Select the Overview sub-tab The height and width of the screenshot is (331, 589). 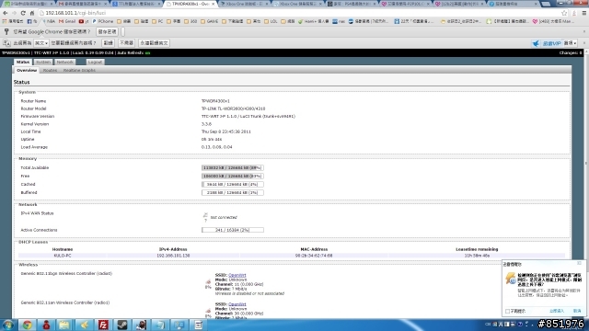27,70
